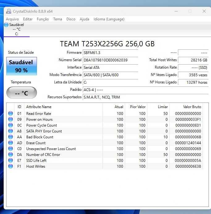Viewport: 211px width, 214px height.
Task: Select the Unexpected Power Loss Count row name
Action: tap(51, 149)
